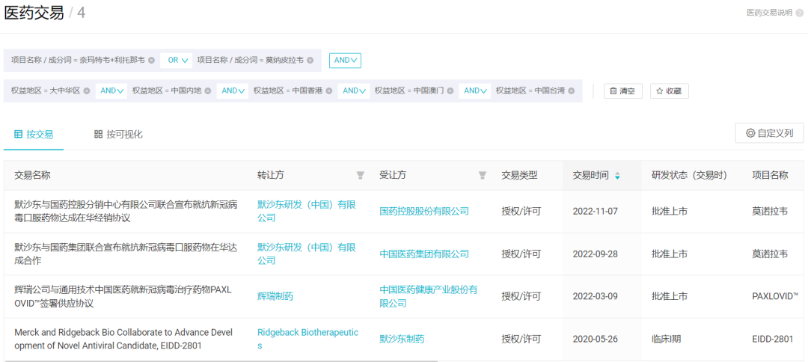Screen dimensions: 808x362
Task: Remove the 大中华区 region filter
Action: [87, 90]
